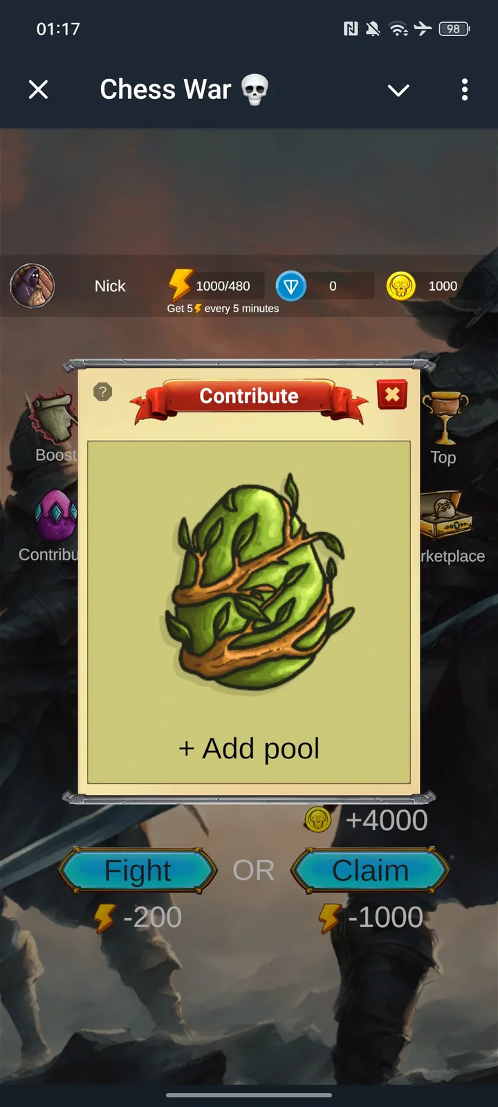Tap Nick's hooded avatar picture

(32, 286)
